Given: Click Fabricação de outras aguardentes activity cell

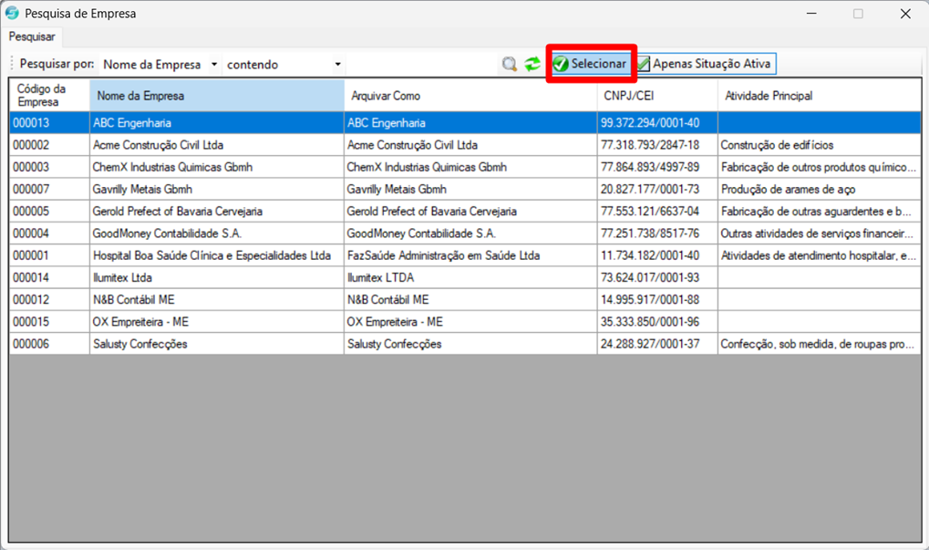Looking at the screenshot, I should pyautogui.click(x=820, y=211).
